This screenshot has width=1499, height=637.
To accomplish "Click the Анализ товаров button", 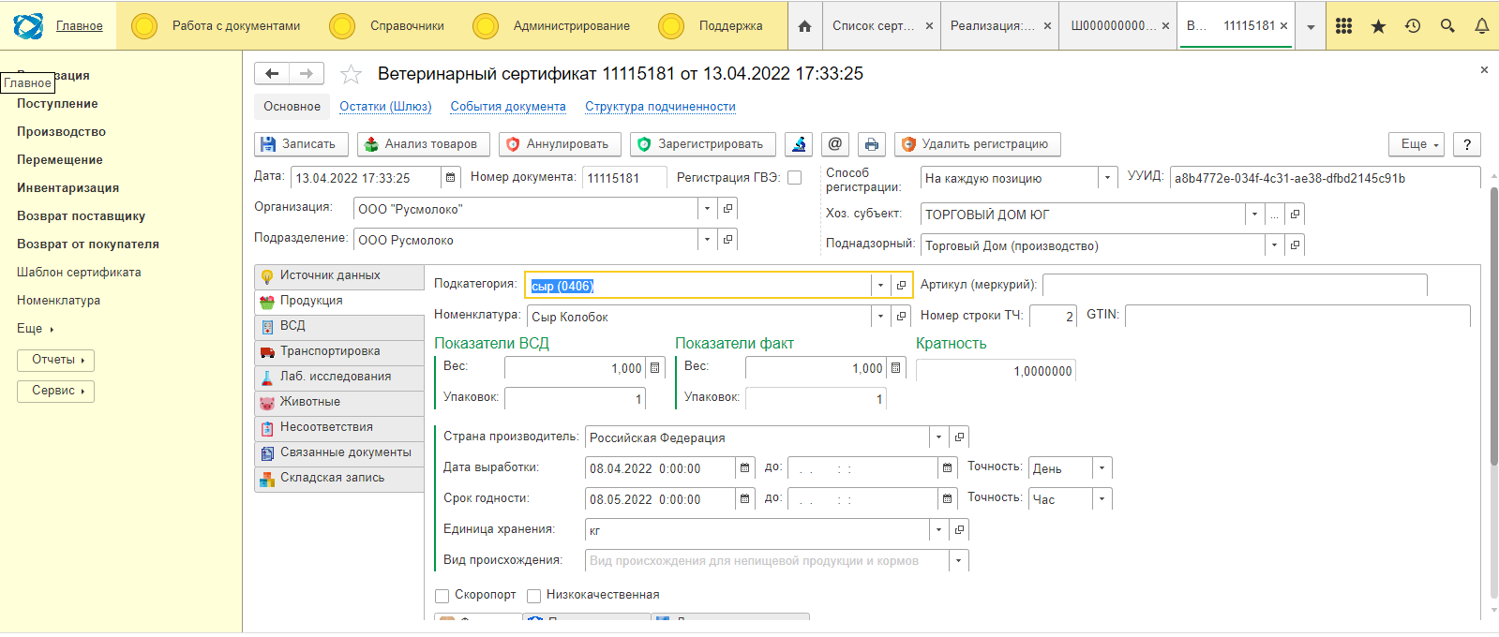I will click(x=423, y=144).
